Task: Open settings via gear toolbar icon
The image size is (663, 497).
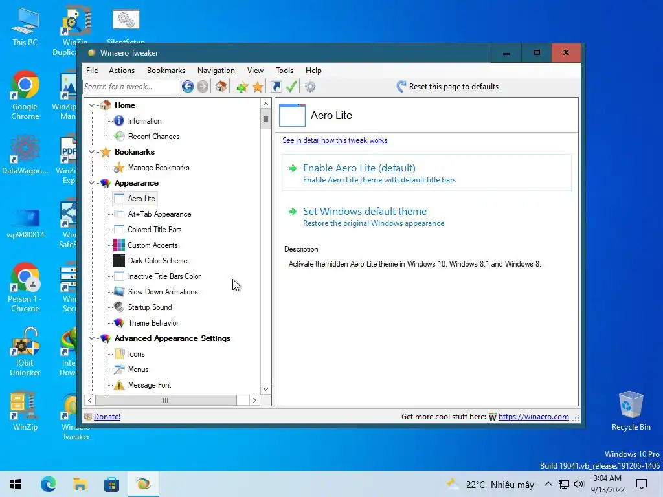Action: click(310, 87)
